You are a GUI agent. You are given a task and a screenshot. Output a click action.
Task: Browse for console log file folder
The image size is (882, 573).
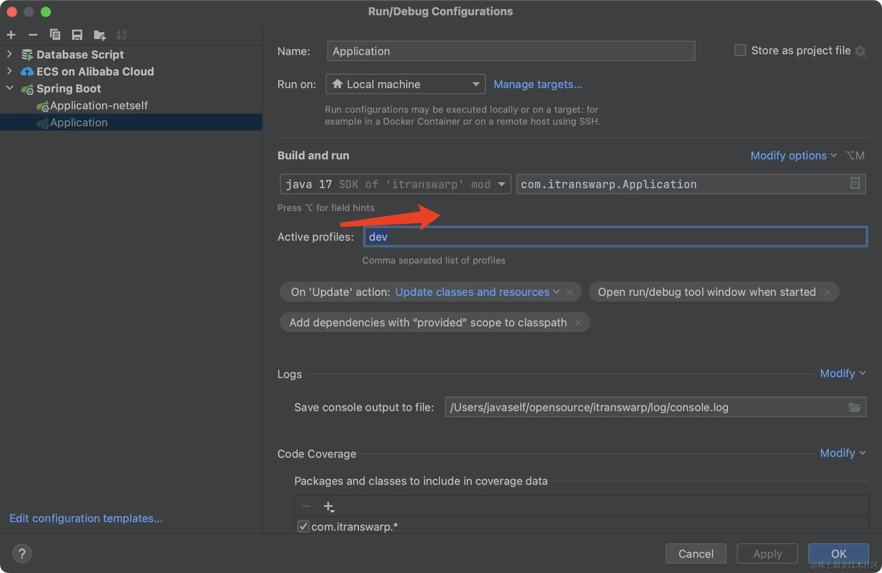[x=854, y=407]
